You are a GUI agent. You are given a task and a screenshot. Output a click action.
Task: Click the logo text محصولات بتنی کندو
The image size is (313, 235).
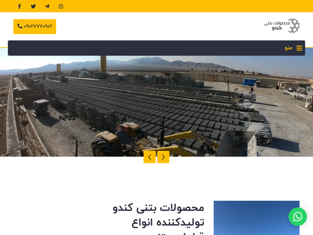point(277,25)
